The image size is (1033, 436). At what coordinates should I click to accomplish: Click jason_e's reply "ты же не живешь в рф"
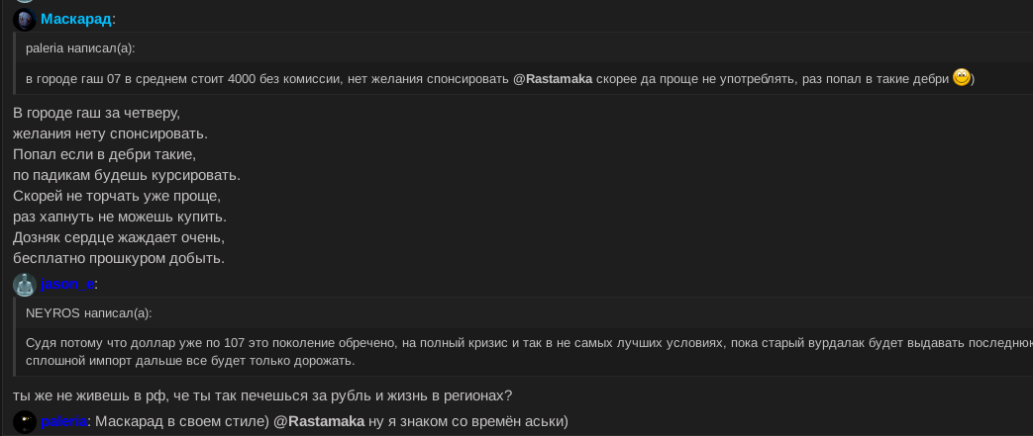click(x=262, y=394)
